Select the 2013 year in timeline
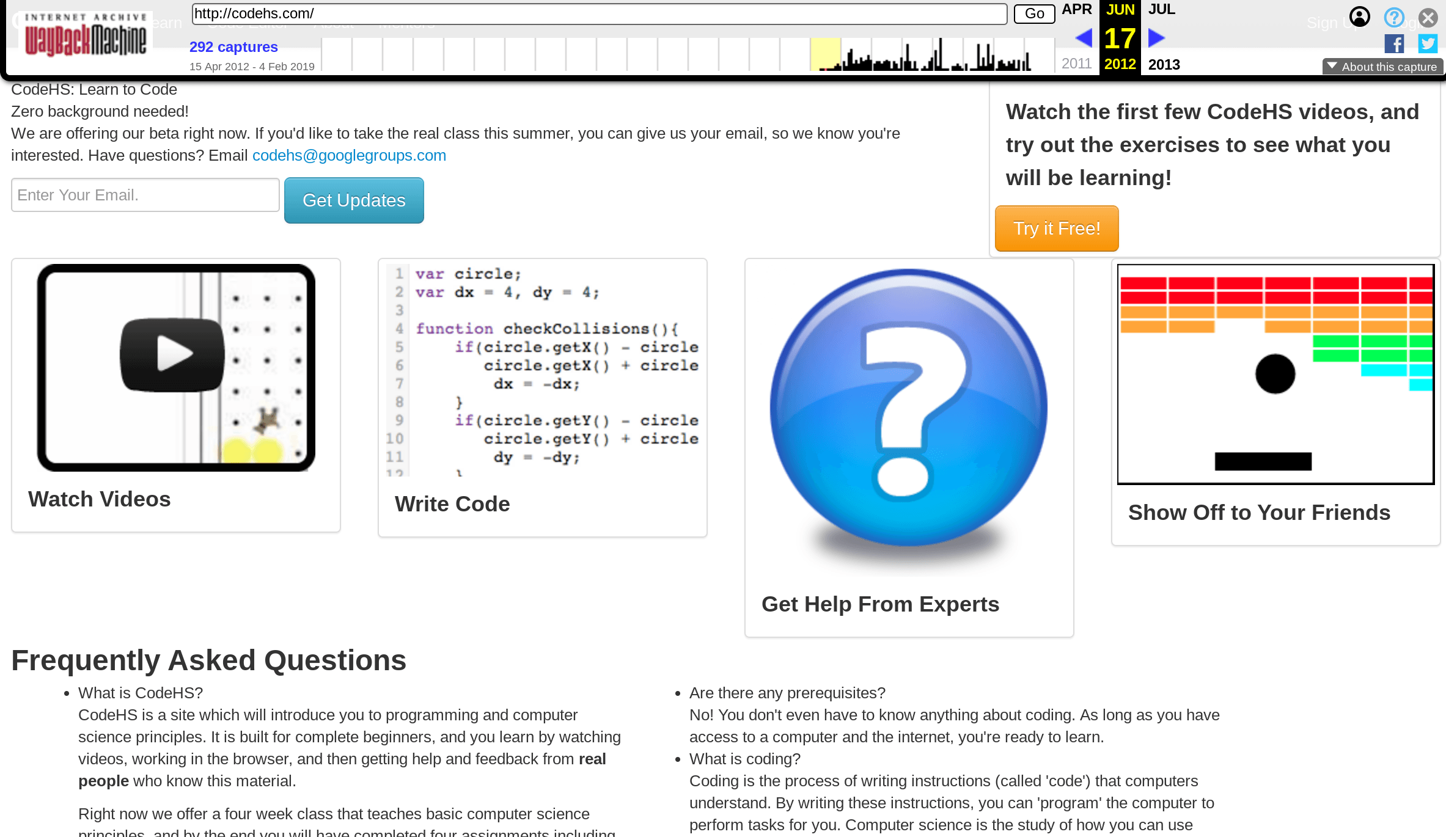The image size is (1446, 837). (1164, 64)
